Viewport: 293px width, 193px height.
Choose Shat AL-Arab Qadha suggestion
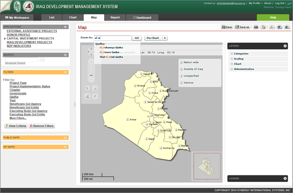click(x=111, y=57)
